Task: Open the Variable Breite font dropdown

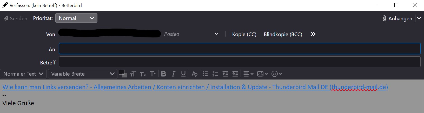Action: [x=83, y=74]
